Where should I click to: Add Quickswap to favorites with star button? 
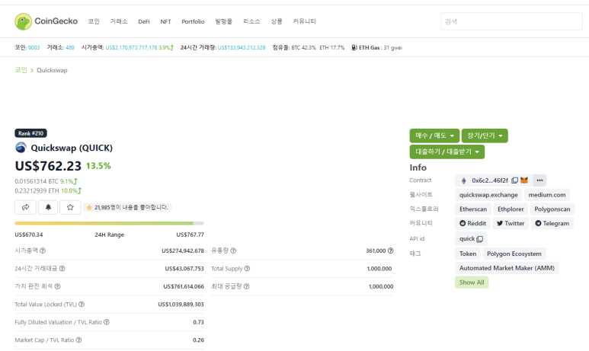point(70,207)
